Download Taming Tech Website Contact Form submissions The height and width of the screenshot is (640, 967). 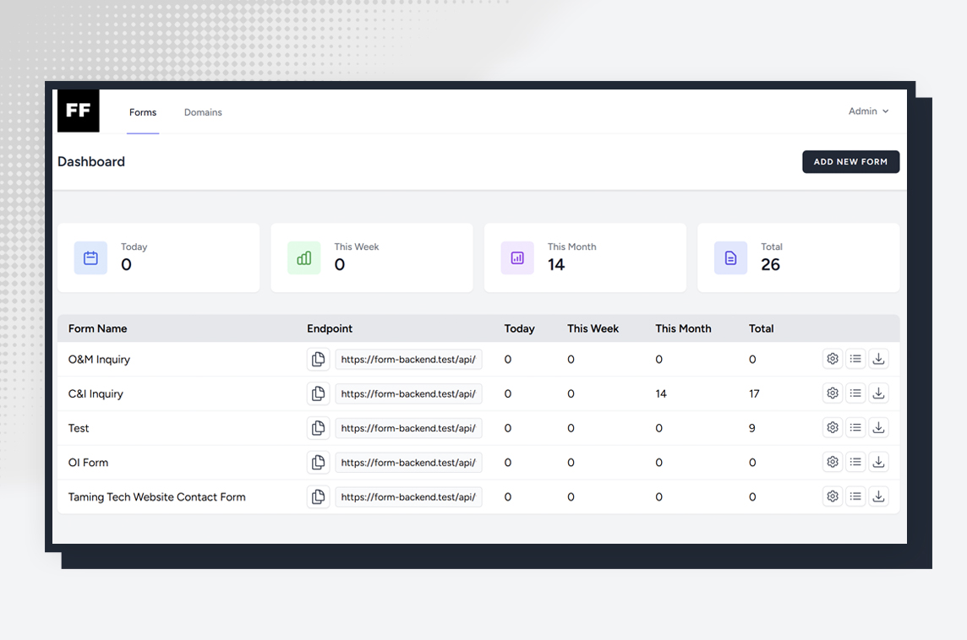pos(878,497)
